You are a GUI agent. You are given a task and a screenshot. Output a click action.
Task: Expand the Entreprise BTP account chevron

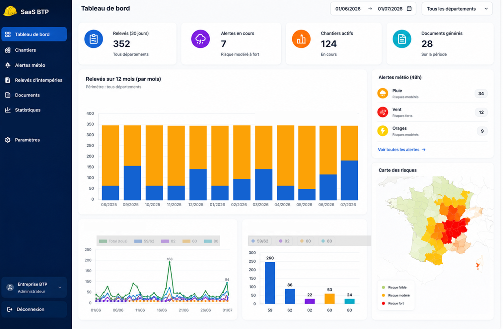[60, 288]
